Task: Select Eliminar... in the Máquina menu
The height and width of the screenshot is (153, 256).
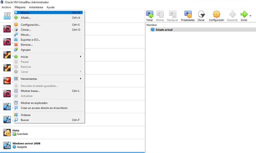Action: click(x=48, y=45)
